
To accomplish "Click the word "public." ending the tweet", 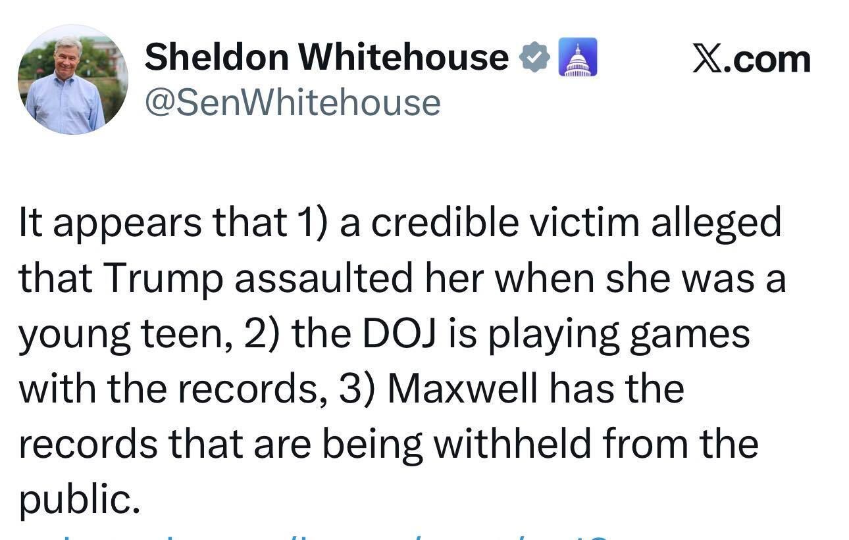I will pyautogui.click(x=79, y=501).
